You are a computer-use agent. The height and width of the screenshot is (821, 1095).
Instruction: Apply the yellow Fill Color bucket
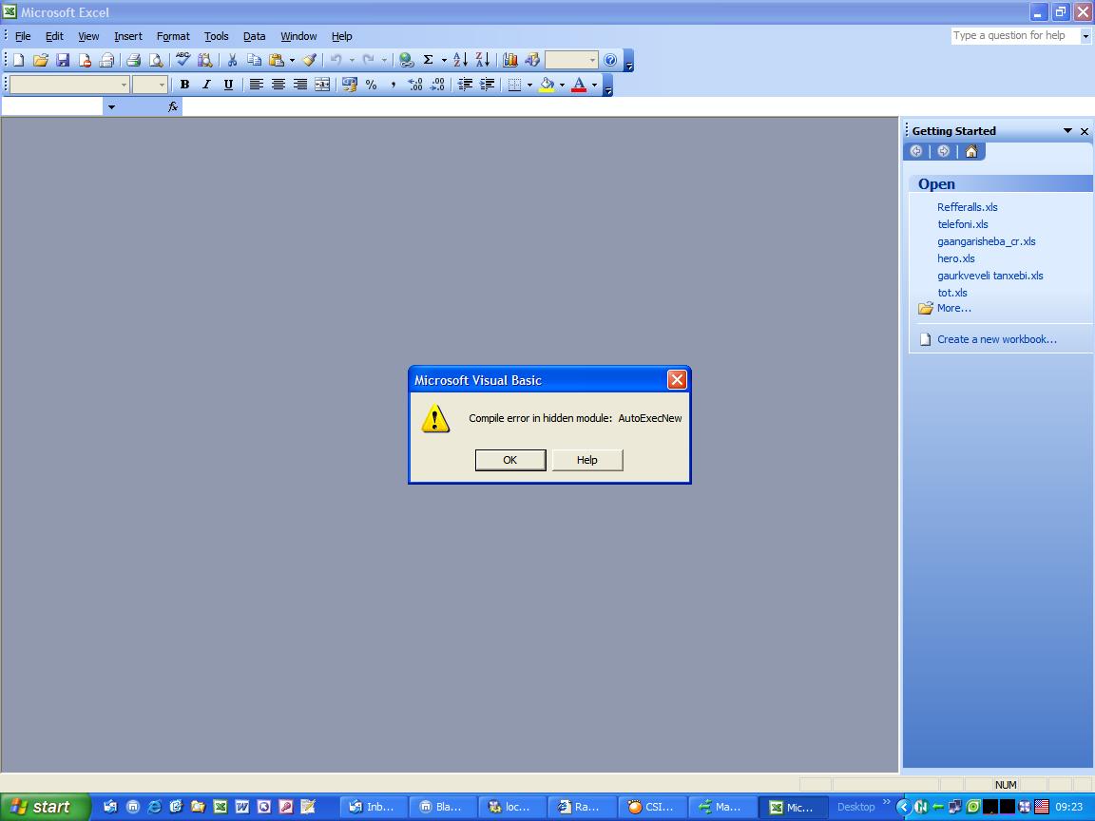[x=547, y=85]
